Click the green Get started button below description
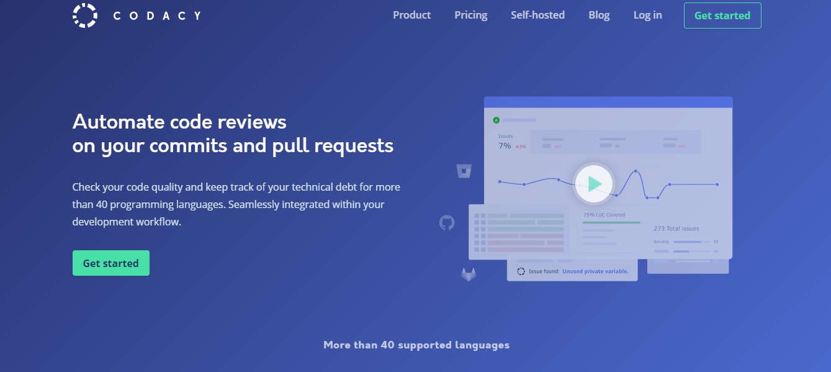 tap(111, 263)
